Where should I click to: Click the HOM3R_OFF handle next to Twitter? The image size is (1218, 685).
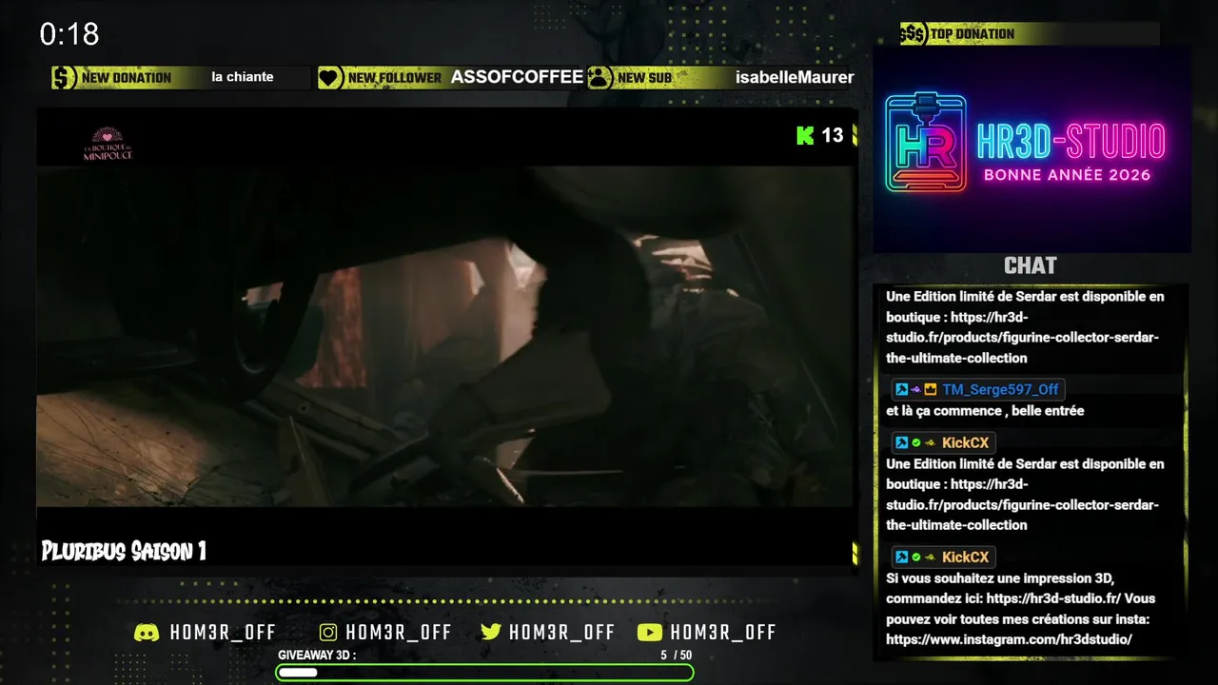pos(561,633)
